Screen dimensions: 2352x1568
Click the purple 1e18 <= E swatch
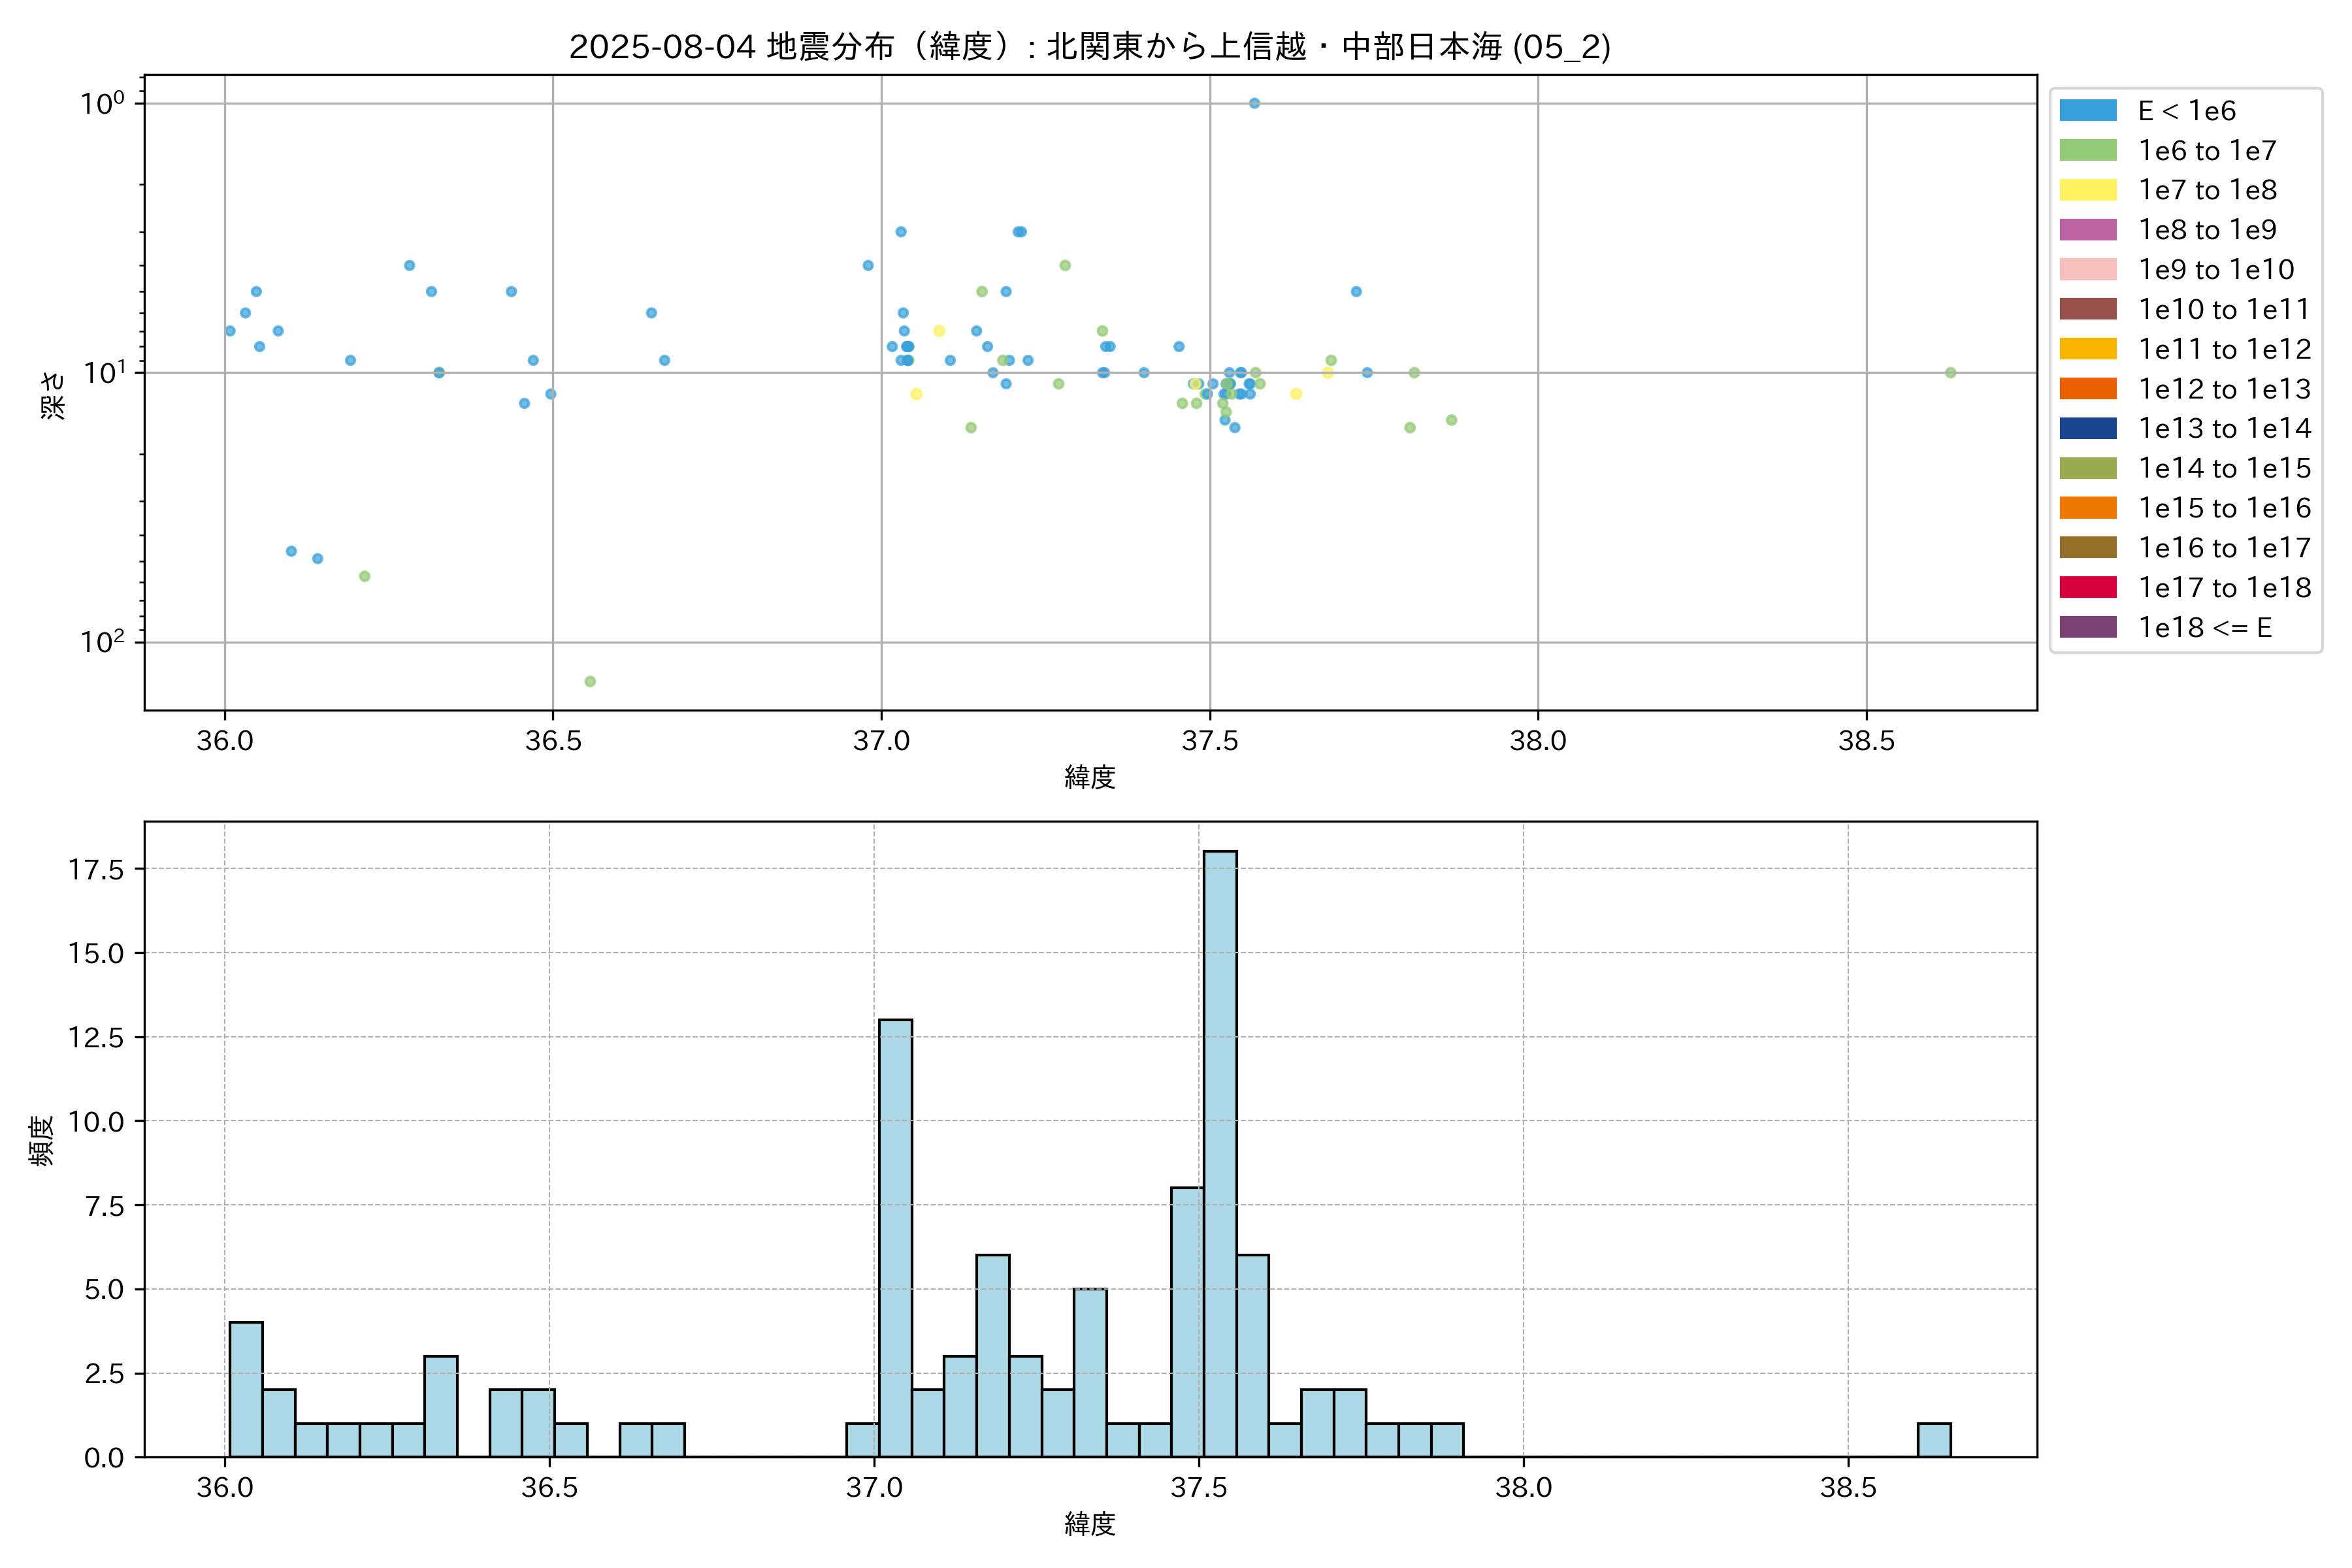pos(2087,627)
